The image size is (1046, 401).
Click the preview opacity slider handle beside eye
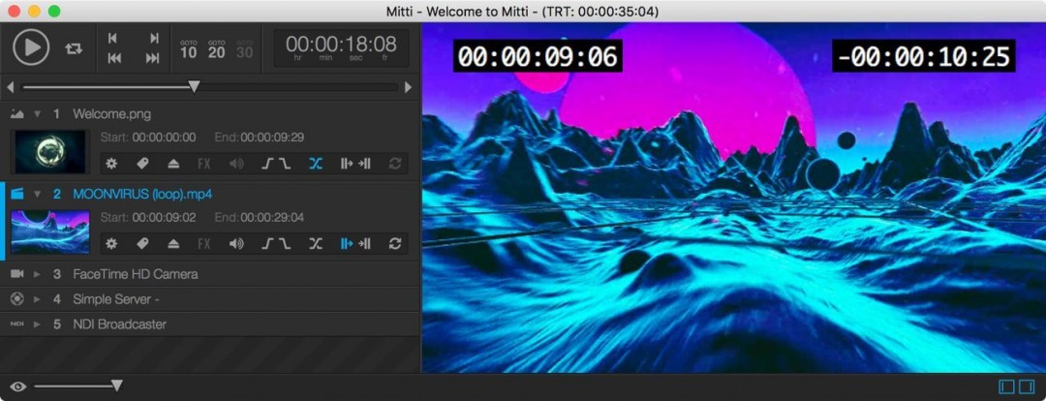click(x=117, y=386)
